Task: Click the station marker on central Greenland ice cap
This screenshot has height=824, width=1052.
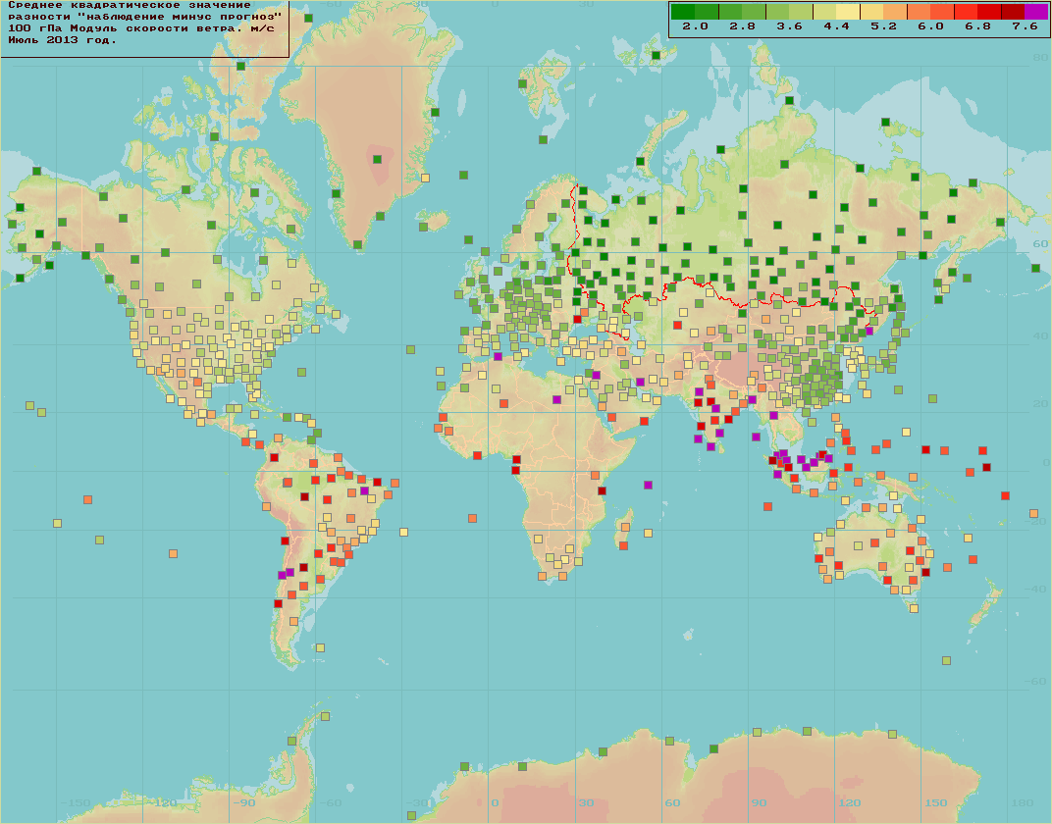Action: pos(377,160)
